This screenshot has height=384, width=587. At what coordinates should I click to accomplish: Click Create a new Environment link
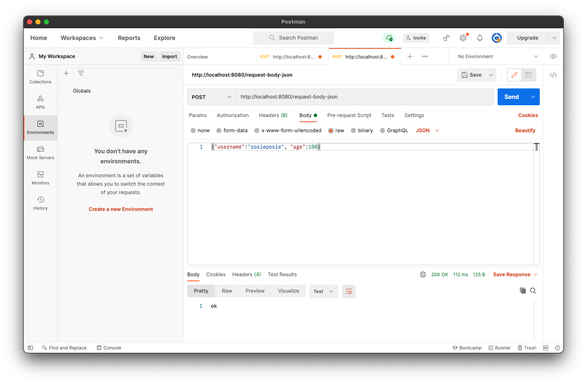click(121, 209)
